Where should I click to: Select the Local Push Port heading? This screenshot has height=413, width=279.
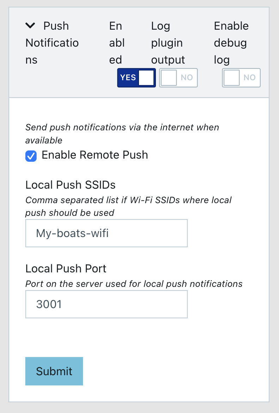point(66,269)
